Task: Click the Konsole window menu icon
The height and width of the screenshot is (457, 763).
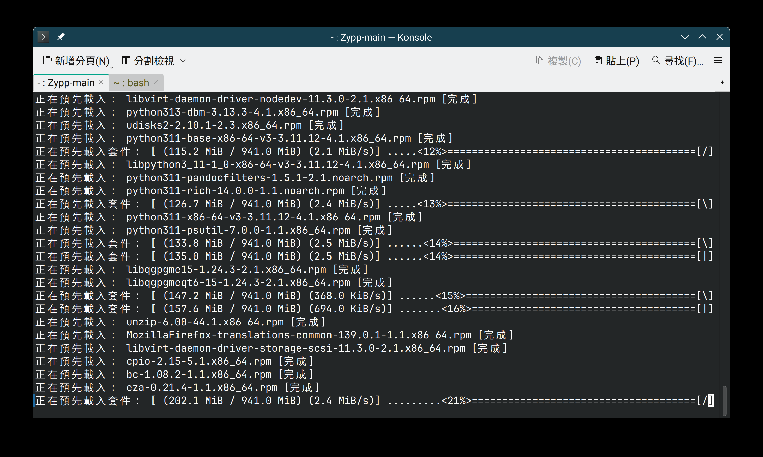Action: 43,37
